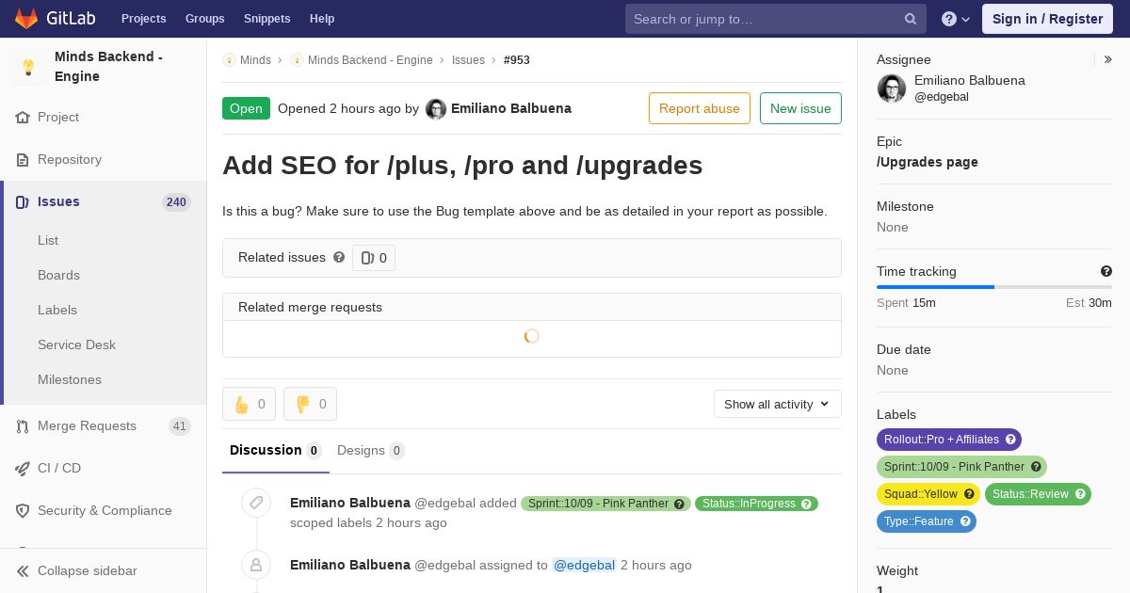Switch to the Designs tab
This screenshot has height=593, width=1130.
[371, 451]
